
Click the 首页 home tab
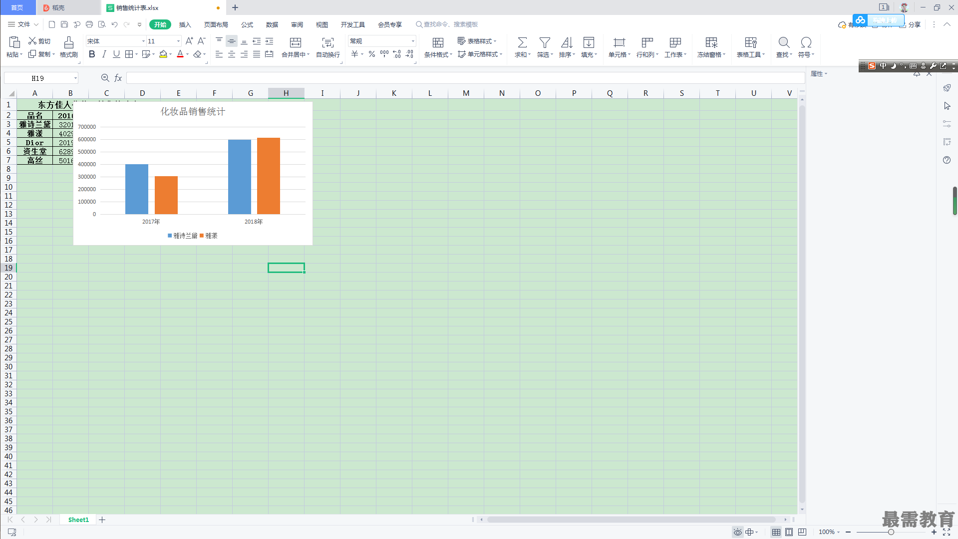pyautogui.click(x=17, y=7)
